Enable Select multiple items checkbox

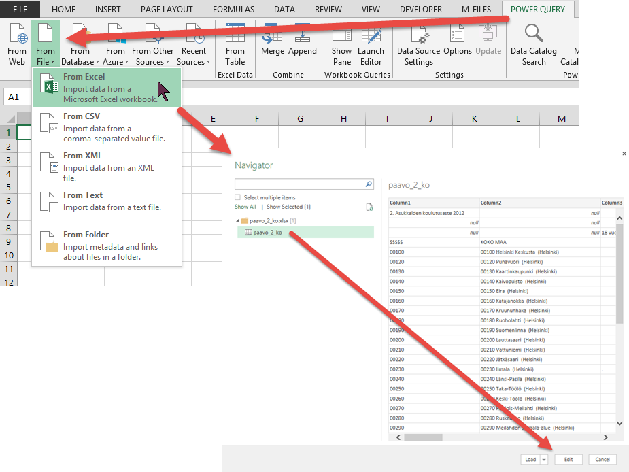237,197
